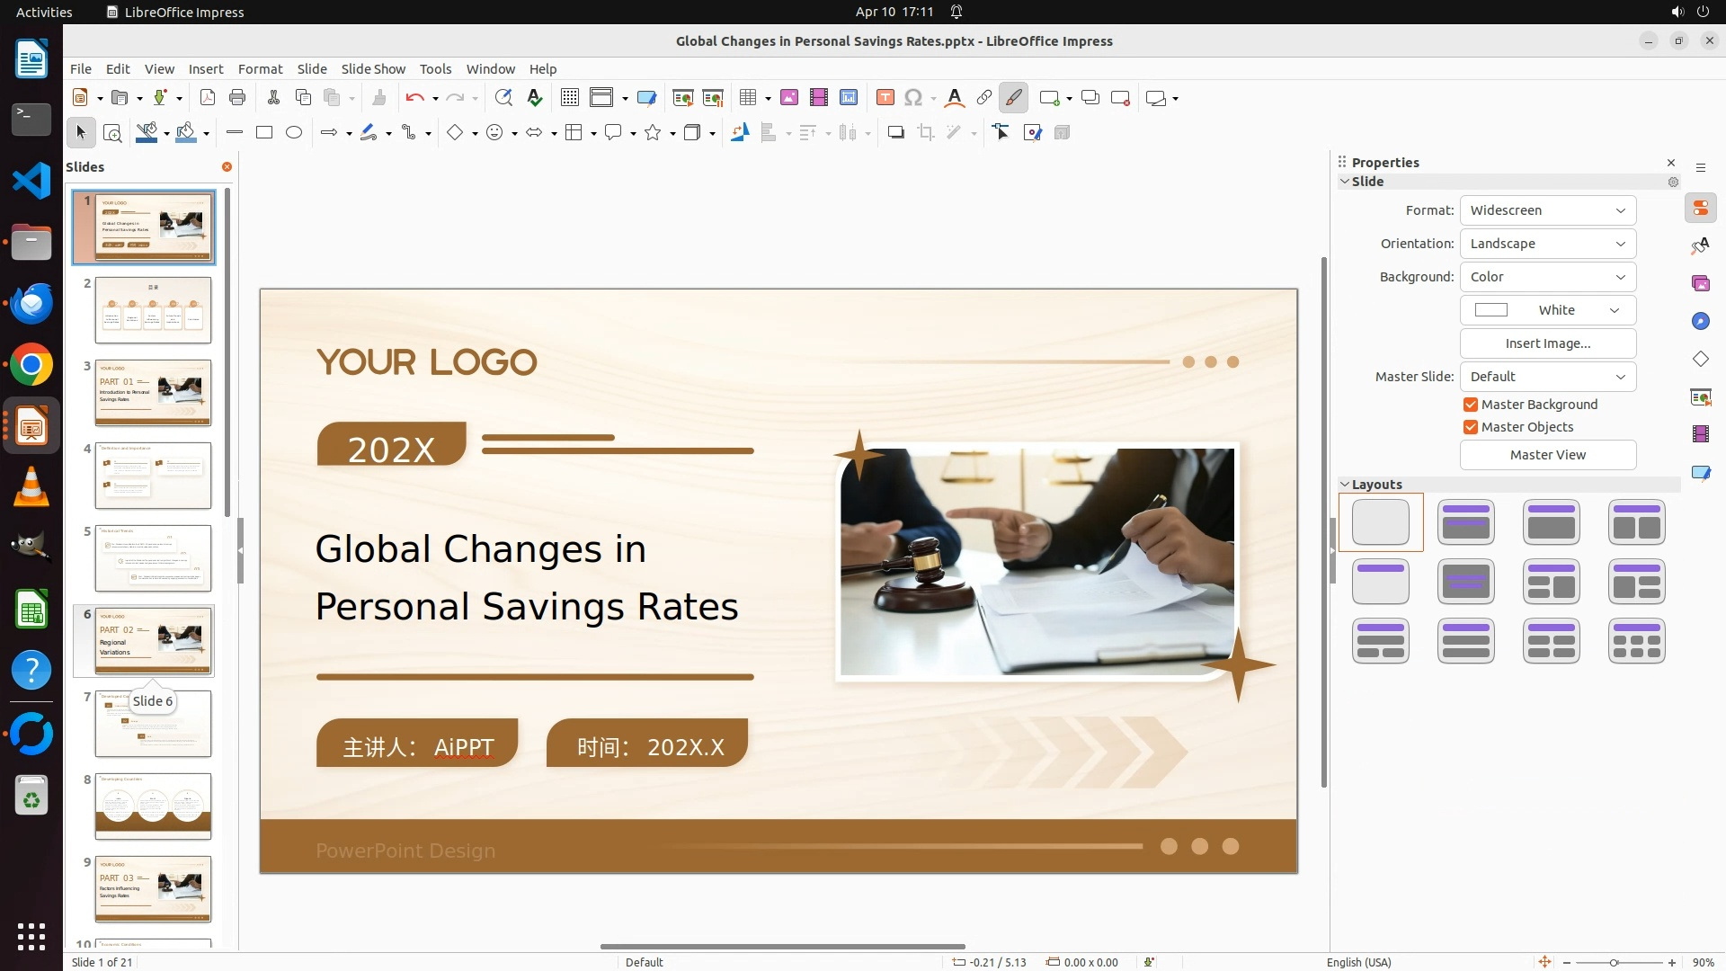Uncheck the Master Background checkbox
1726x971 pixels.
pos(1471,405)
